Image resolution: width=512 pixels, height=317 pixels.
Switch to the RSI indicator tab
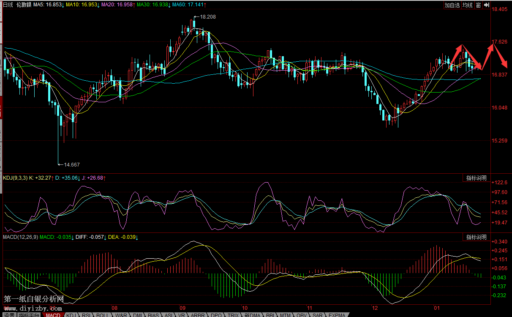pyautogui.click(x=86, y=315)
